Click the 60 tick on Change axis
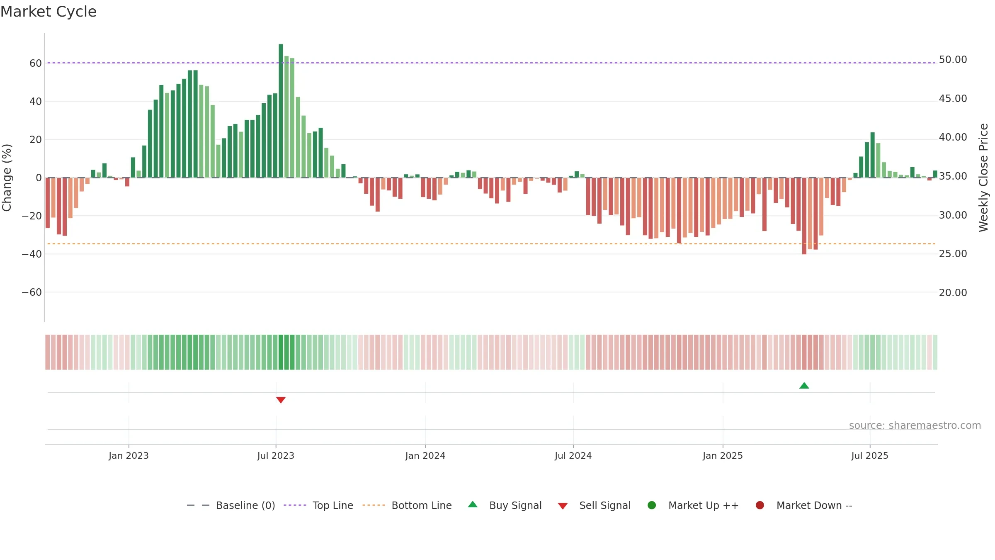 [x=36, y=63]
